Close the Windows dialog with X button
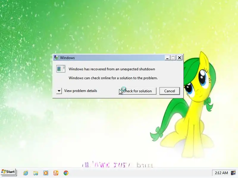Image resolution: width=238 pixels, height=178 pixels. [x=179, y=58]
